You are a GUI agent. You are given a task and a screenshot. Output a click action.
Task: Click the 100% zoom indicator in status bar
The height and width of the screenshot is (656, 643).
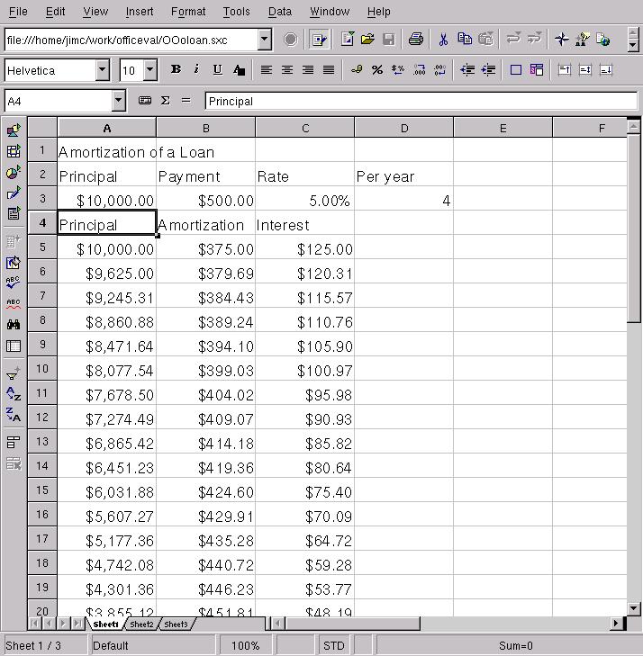(x=245, y=645)
